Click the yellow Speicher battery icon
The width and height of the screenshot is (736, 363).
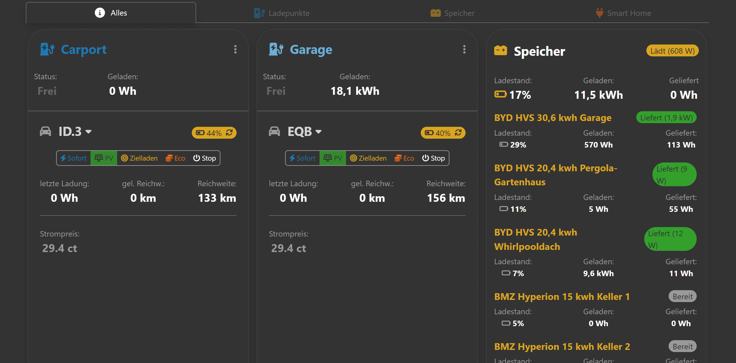click(501, 51)
